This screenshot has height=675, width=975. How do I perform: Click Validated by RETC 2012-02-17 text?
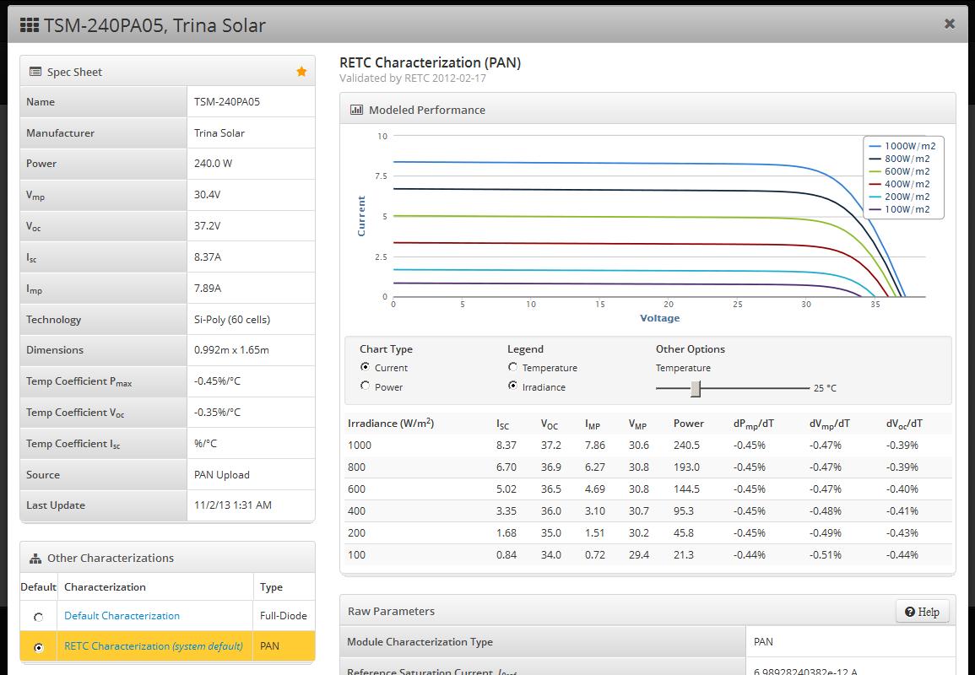coord(412,78)
